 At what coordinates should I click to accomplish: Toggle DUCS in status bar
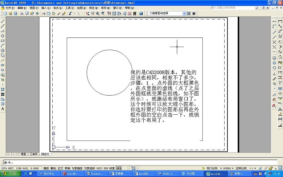pos(99,169)
